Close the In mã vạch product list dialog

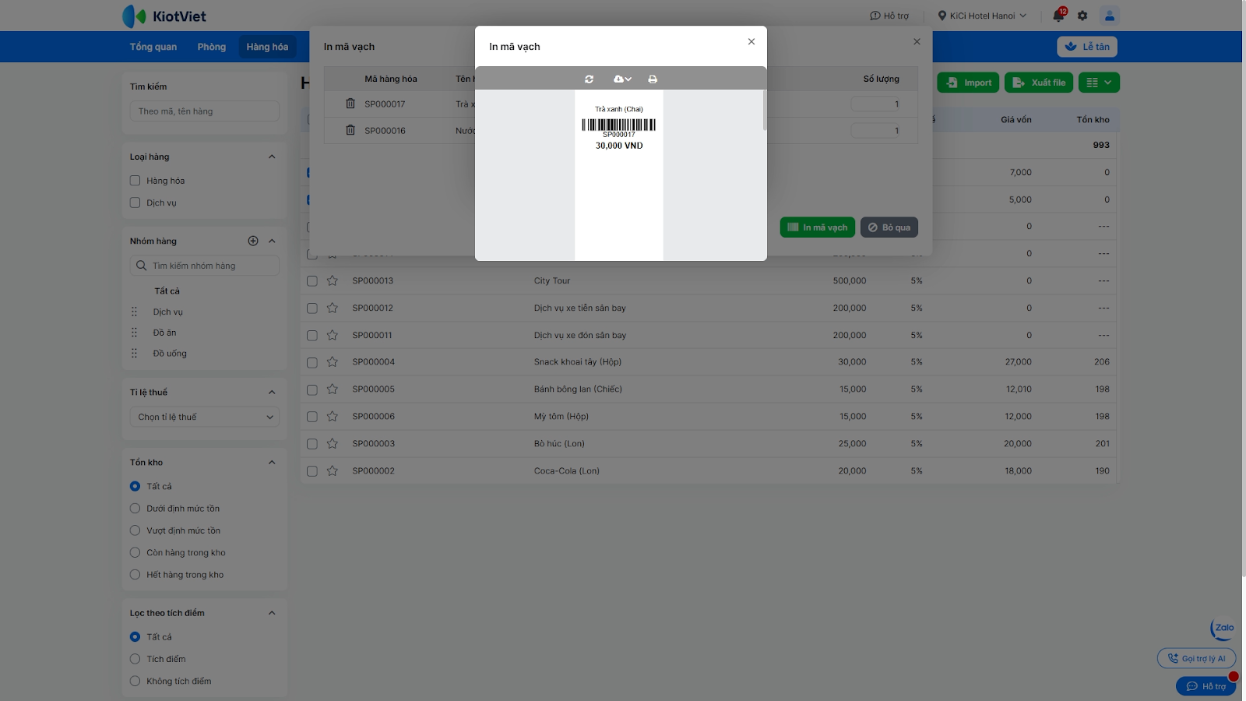click(917, 42)
